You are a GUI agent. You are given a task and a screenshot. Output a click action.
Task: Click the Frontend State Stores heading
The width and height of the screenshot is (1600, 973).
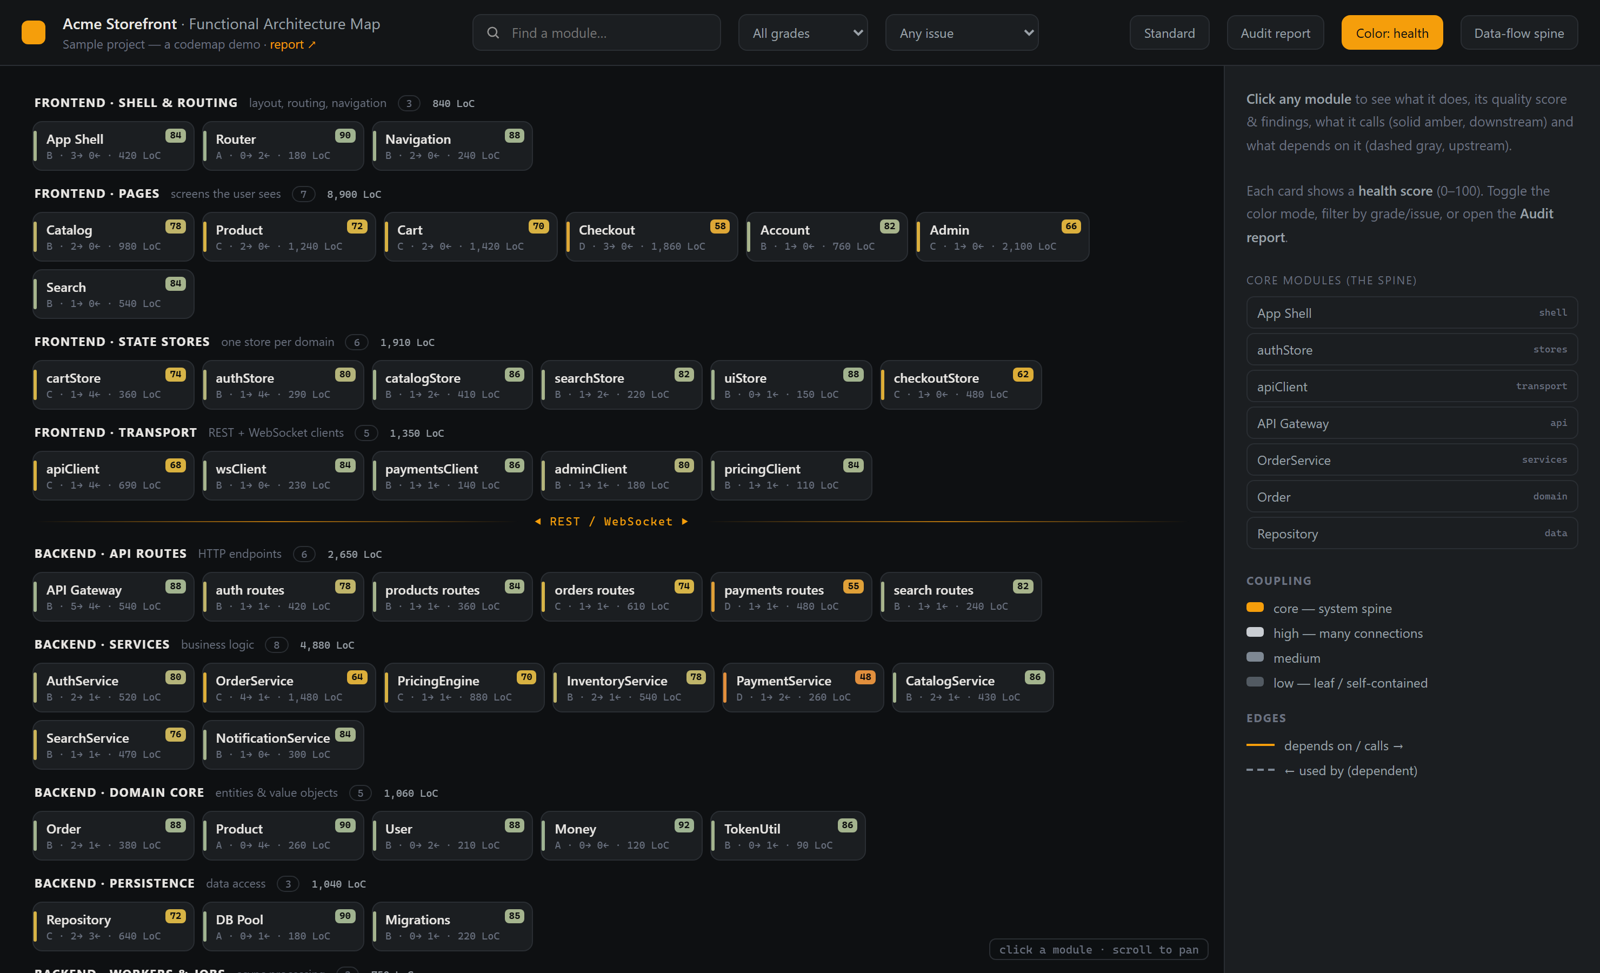[122, 342]
